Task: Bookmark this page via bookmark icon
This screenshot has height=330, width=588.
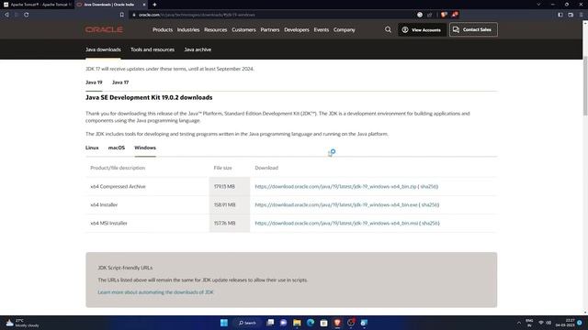Action: tap(122, 15)
